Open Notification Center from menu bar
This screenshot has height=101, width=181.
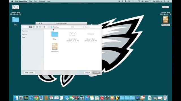(169, 1)
